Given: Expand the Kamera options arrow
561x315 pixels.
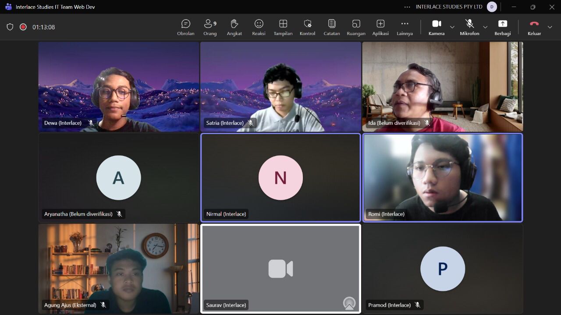Looking at the screenshot, I should pyautogui.click(x=452, y=27).
